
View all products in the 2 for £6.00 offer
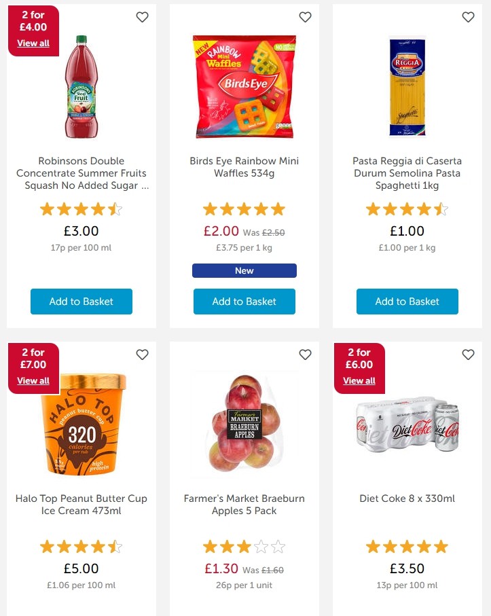[359, 380]
